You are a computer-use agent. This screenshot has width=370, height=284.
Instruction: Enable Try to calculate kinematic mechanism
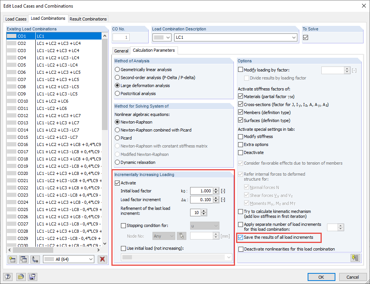tap(240, 212)
